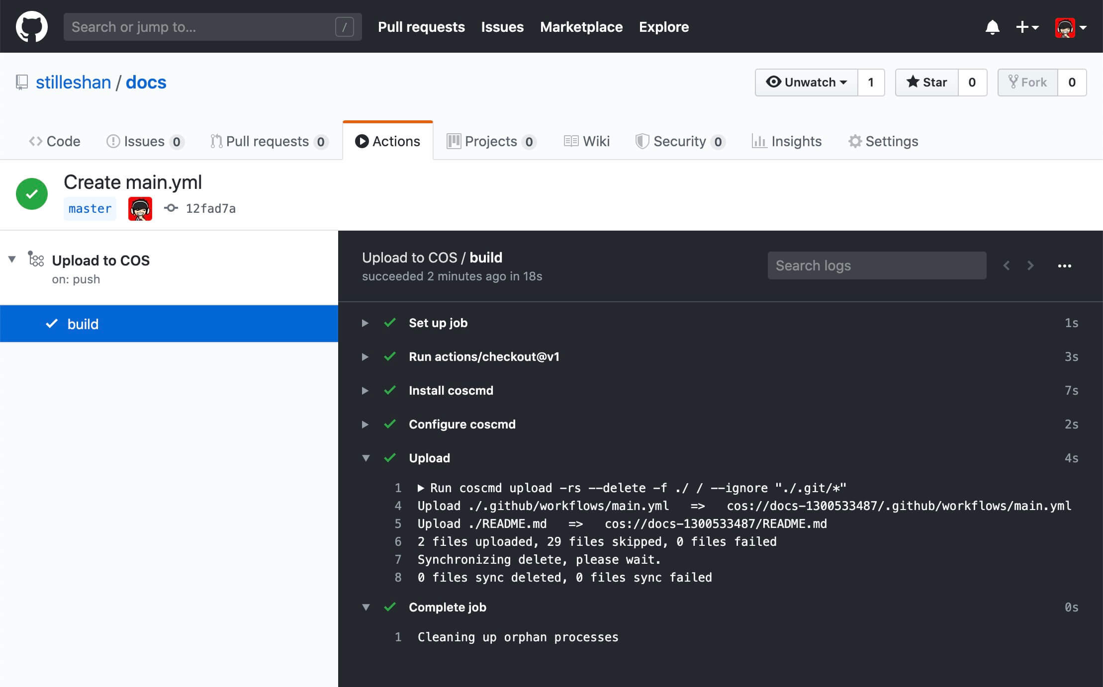Click the master branch label

[90, 209]
